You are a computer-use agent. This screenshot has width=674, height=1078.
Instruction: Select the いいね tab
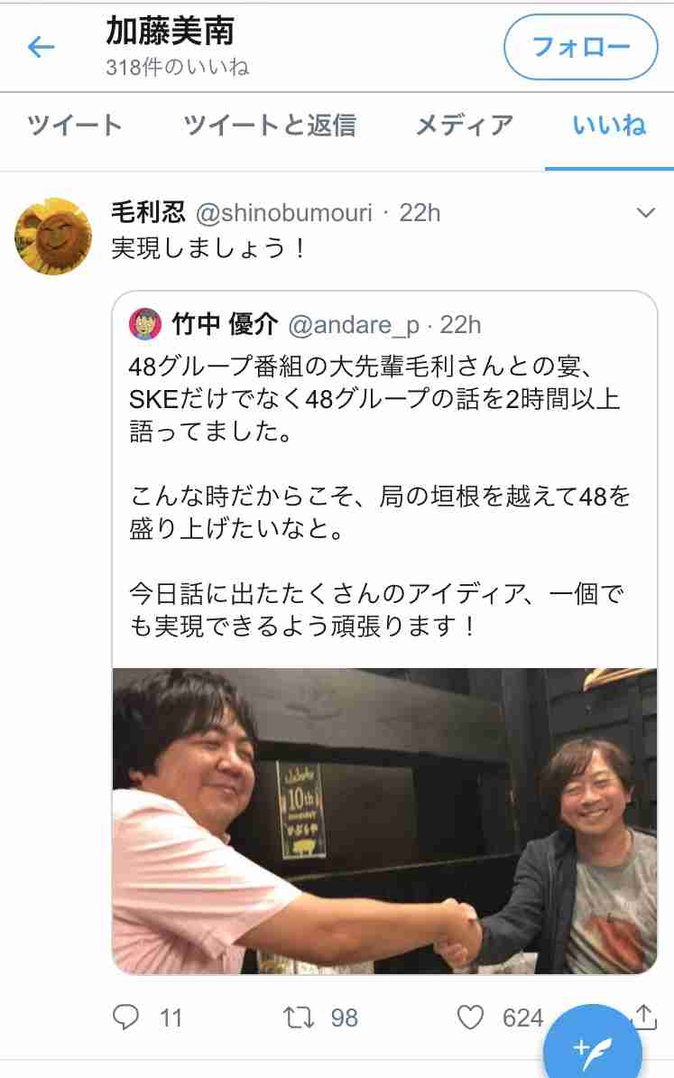tap(609, 125)
